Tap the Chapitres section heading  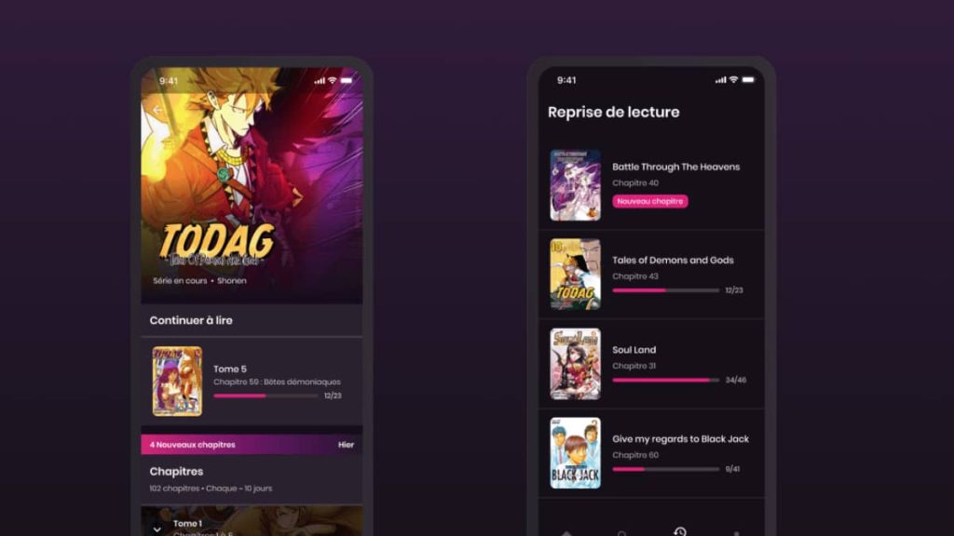(176, 471)
